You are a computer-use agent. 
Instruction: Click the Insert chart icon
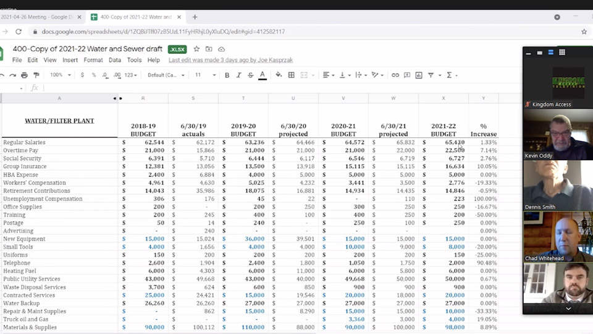tap(419, 75)
